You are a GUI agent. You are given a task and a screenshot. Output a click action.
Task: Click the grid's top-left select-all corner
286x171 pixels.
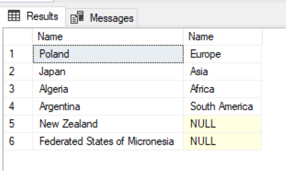coord(18,36)
